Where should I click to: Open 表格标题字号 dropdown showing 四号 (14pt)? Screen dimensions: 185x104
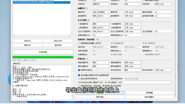[x=133, y=62]
